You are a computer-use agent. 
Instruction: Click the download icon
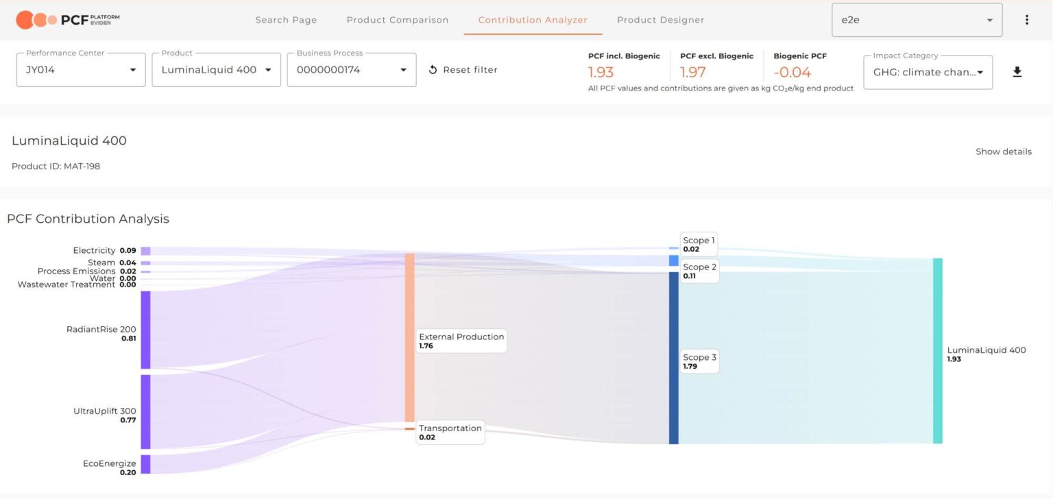tap(1017, 72)
